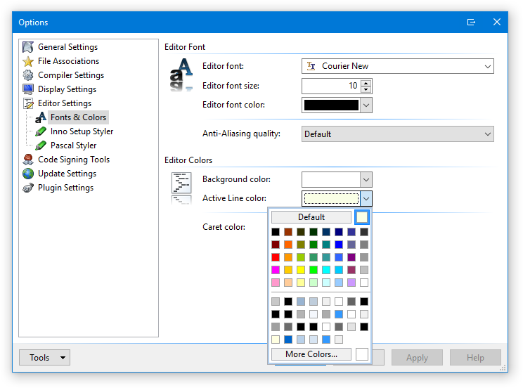Pick the magenta swatch in the palette
Image resolution: width=523 pixels, height=388 pixels.
click(x=276, y=270)
